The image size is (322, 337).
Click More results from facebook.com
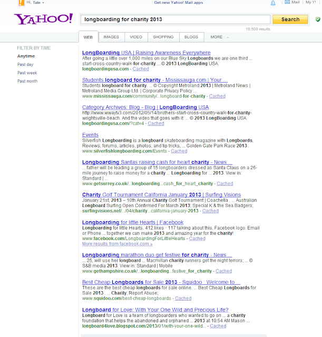pyautogui.click(x=117, y=244)
